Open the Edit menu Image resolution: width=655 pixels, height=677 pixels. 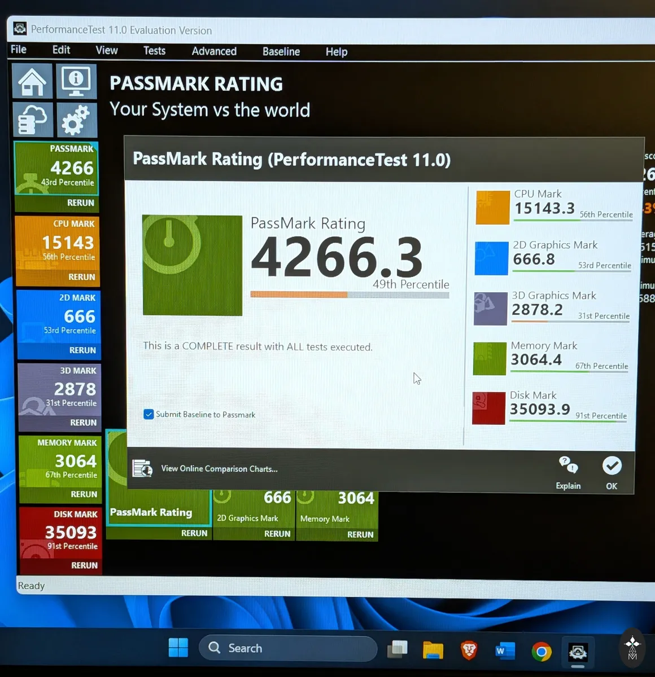coord(61,50)
